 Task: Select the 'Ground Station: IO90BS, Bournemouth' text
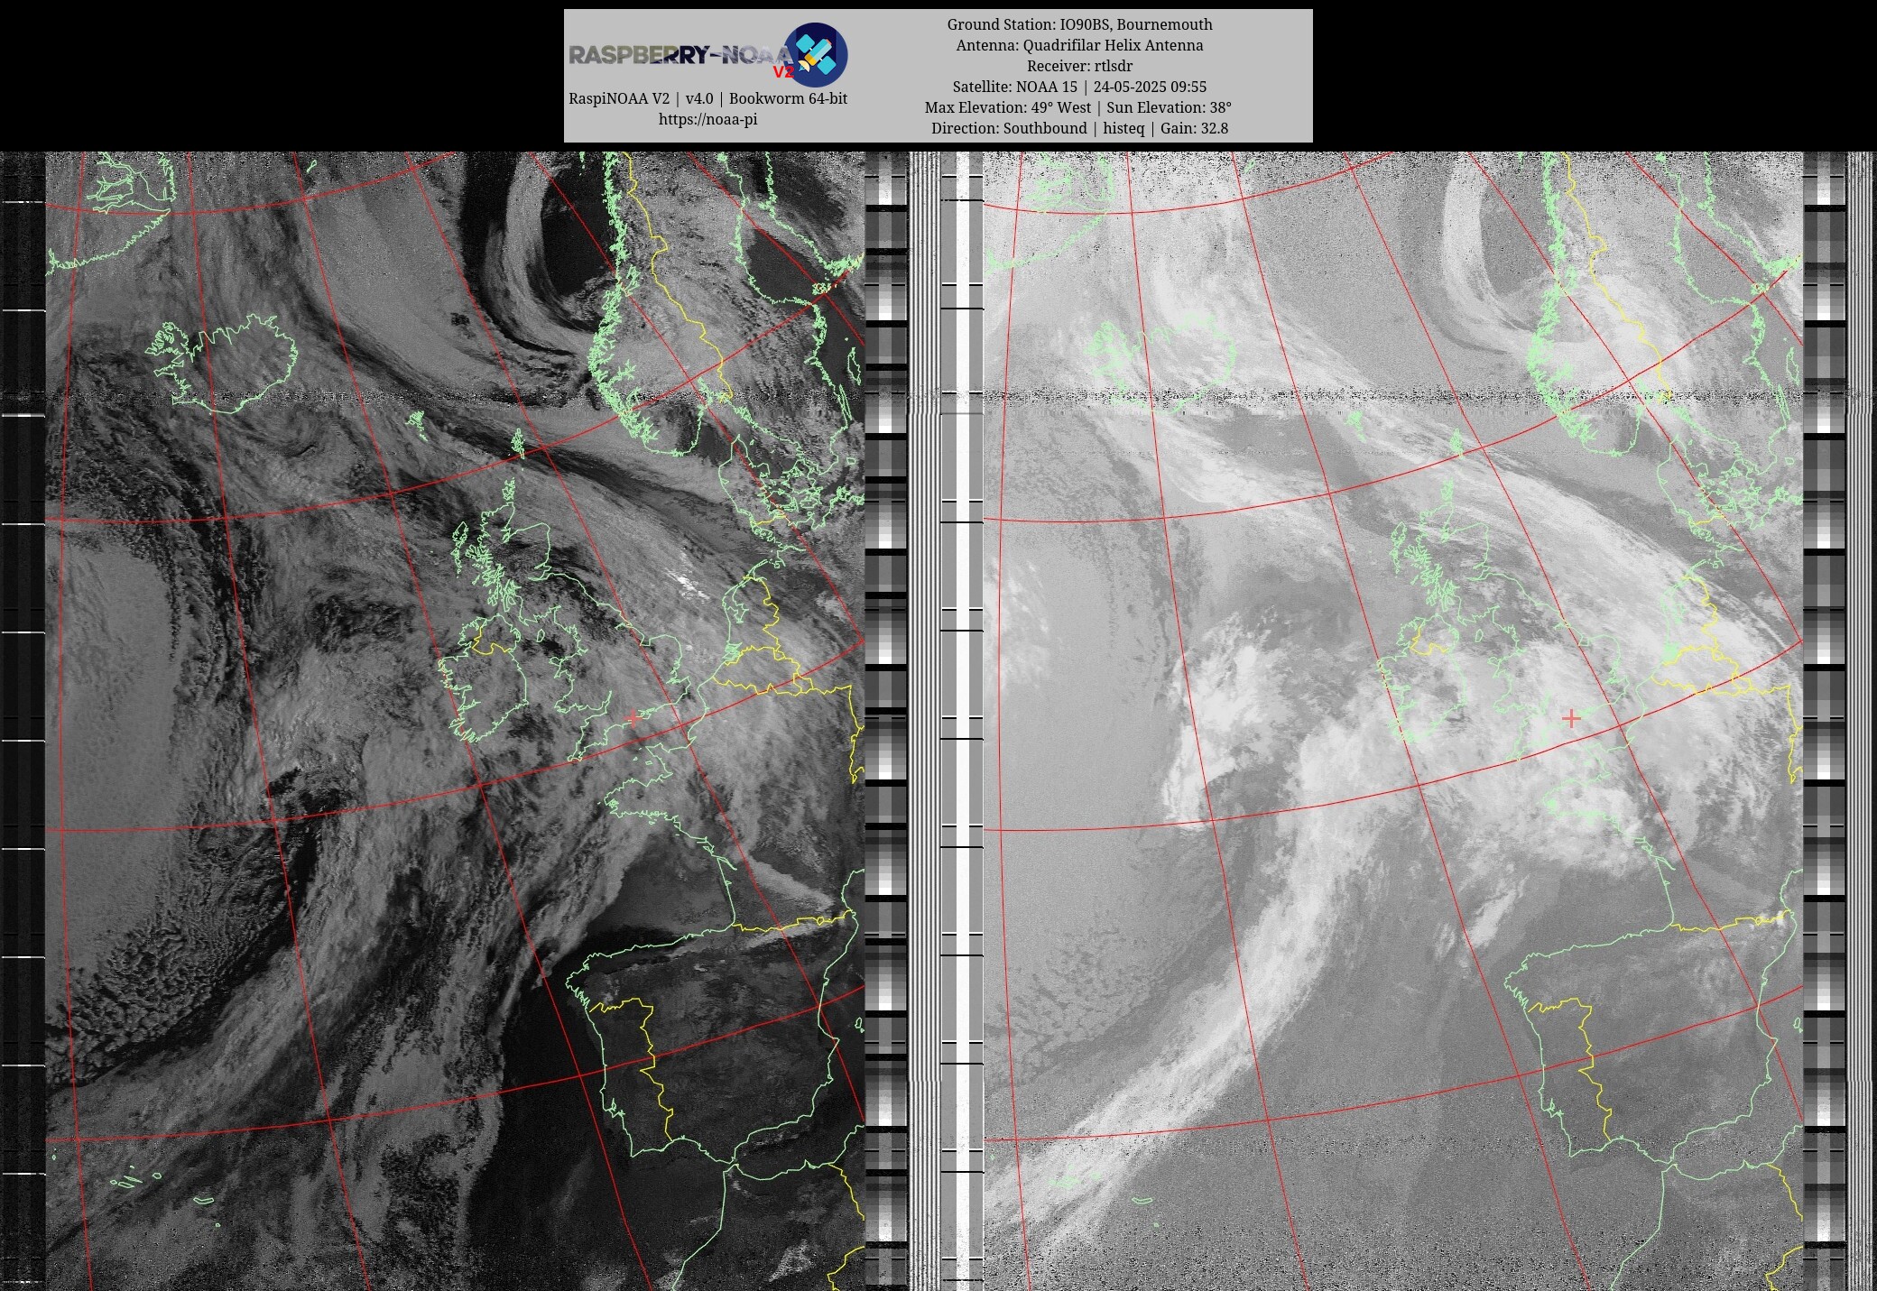click(x=1079, y=24)
